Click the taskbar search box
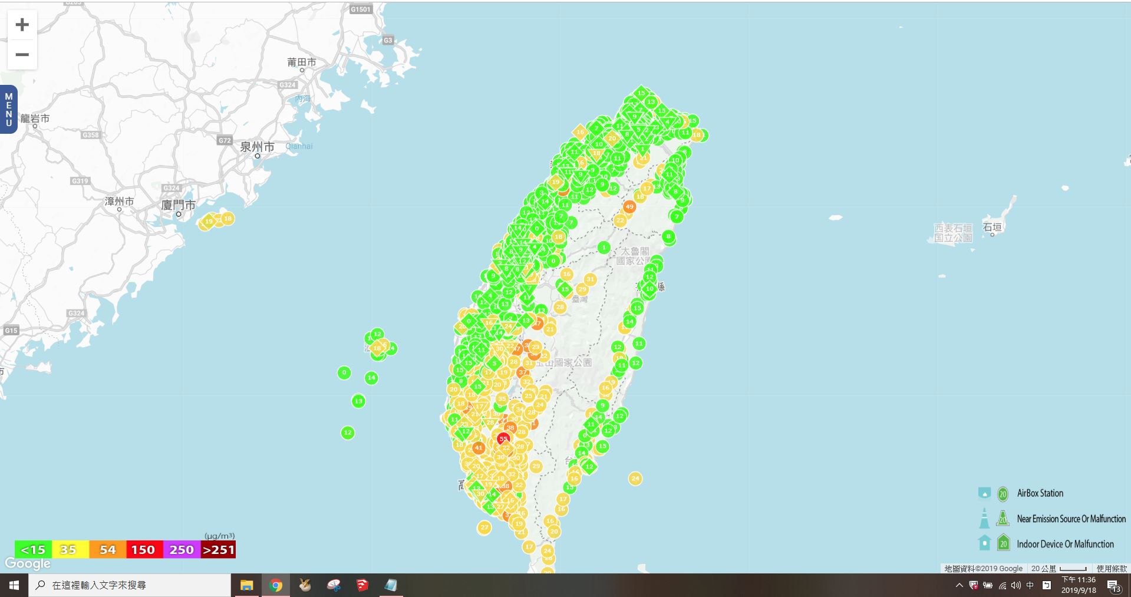1131x597 pixels. [130, 585]
